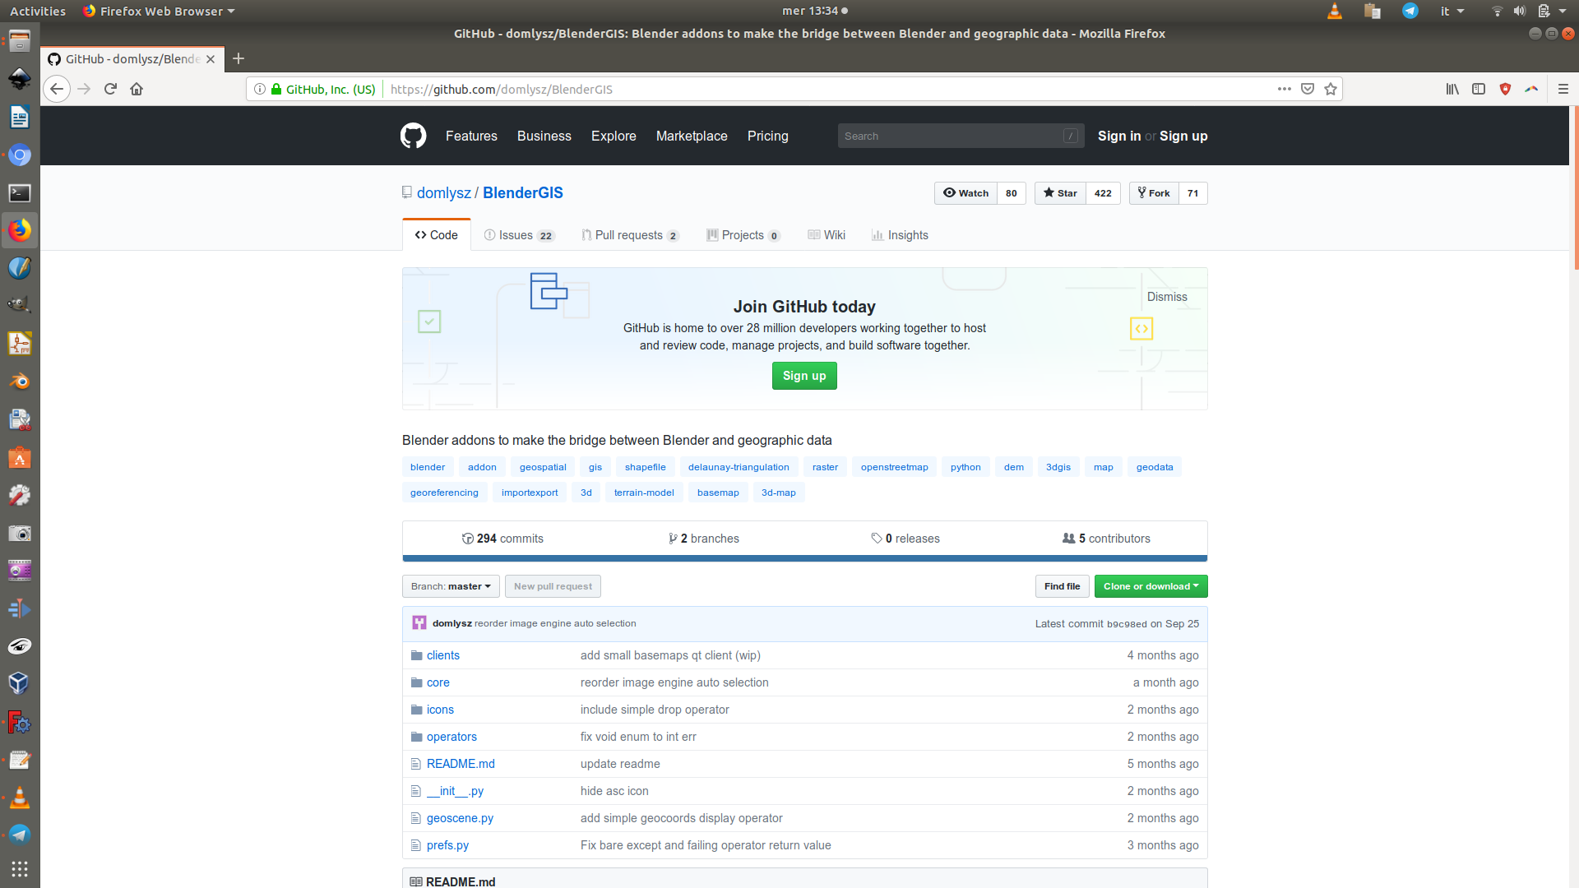Open Telegram from the dock
This screenshot has width=1579, height=888.
[x=20, y=835]
